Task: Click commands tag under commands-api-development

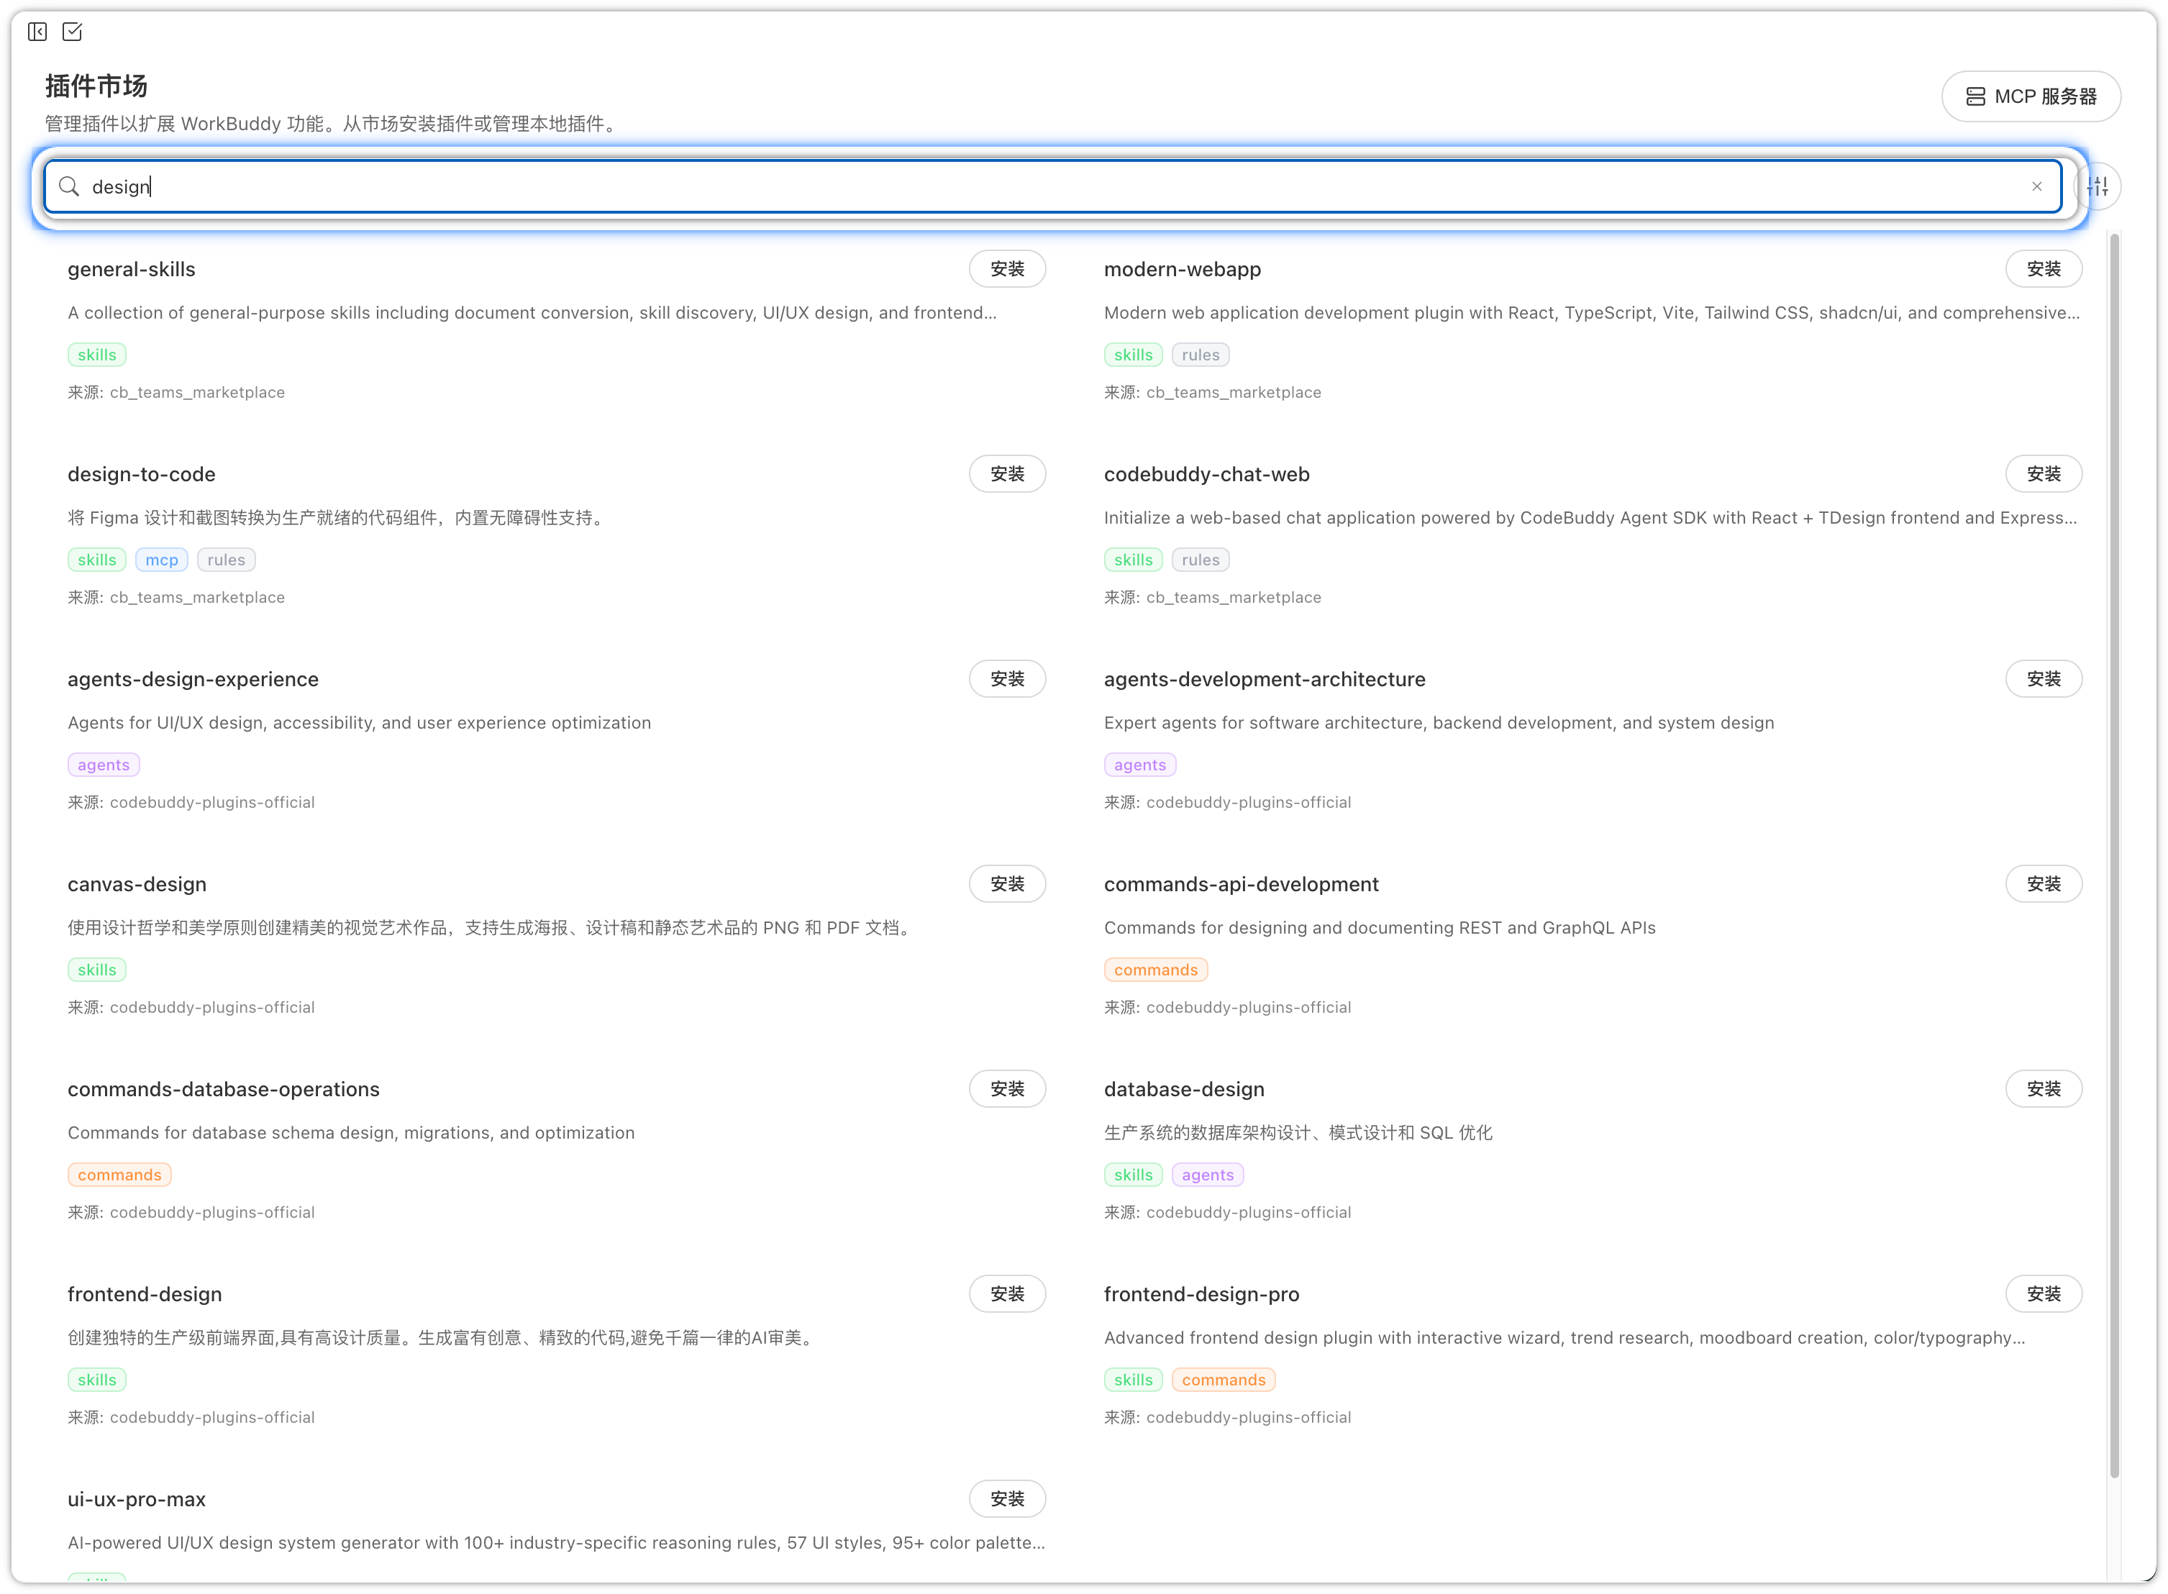Action: [1155, 970]
